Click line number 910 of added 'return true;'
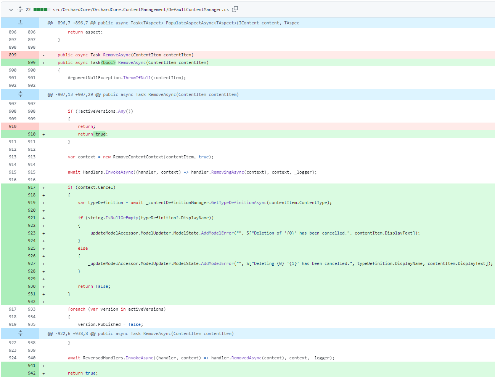Screen dimensions: 495x378 pyautogui.click(x=32, y=134)
